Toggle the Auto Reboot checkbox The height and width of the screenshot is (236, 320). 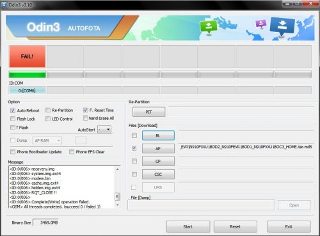[x=13, y=110]
